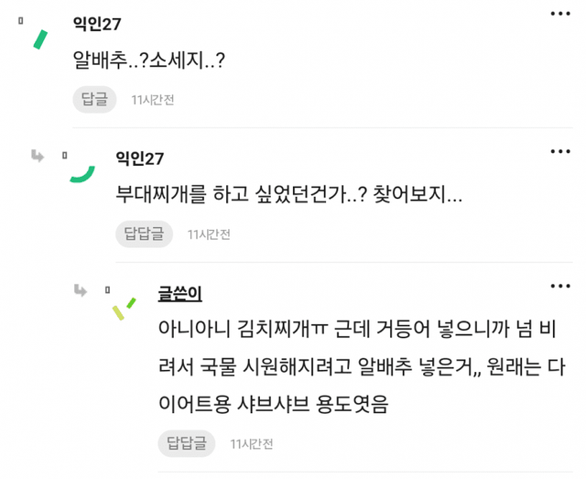This screenshot has width=586, height=479.
Task: Open the three-dot menu on the 부대찌개 comment
Action: [x=560, y=149]
